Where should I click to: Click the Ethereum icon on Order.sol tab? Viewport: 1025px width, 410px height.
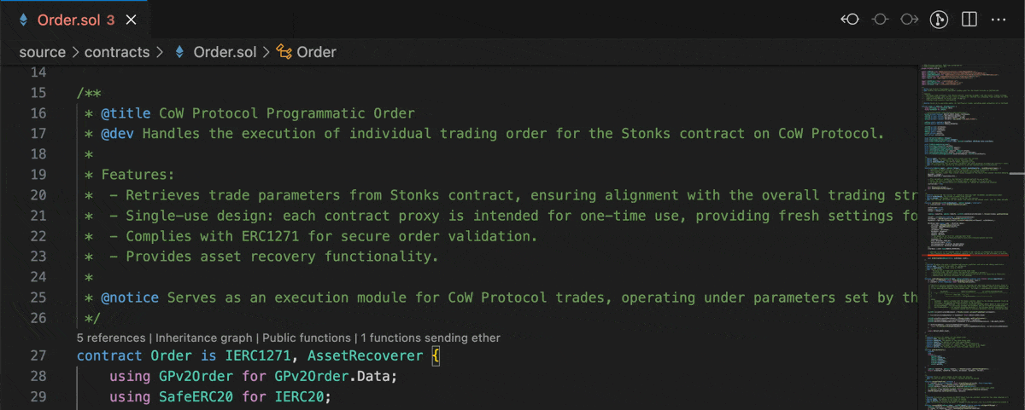click(x=23, y=19)
